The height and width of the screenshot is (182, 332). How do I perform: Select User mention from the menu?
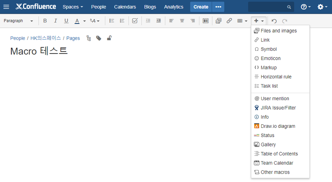[x=280, y=98]
